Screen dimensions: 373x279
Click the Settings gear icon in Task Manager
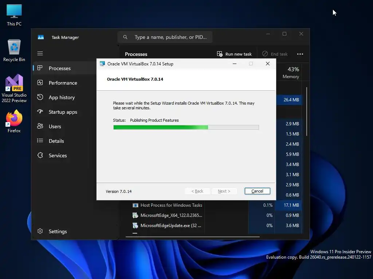[40, 231]
